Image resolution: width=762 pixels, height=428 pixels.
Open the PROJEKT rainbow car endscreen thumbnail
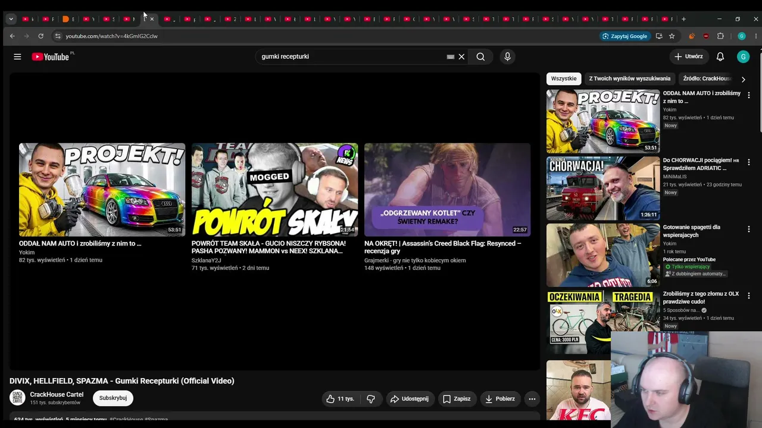click(x=102, y=190)
